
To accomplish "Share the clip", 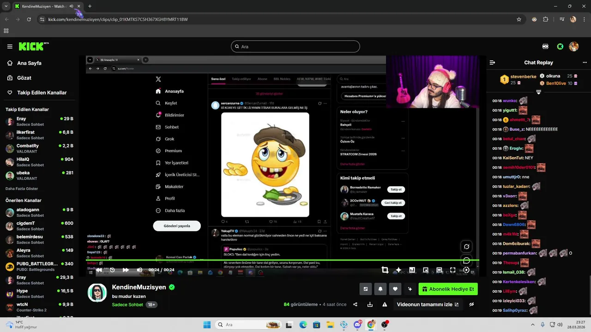I will coord(355,304).
